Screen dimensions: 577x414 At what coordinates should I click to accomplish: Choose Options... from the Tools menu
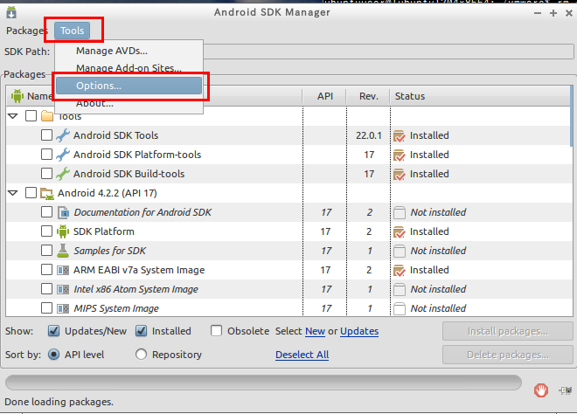point(129,86)
